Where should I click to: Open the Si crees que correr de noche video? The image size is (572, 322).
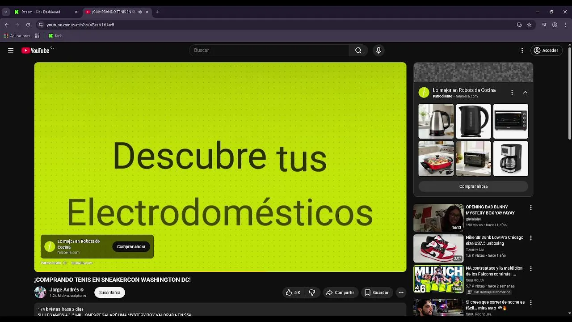click(x=438, y=307)
